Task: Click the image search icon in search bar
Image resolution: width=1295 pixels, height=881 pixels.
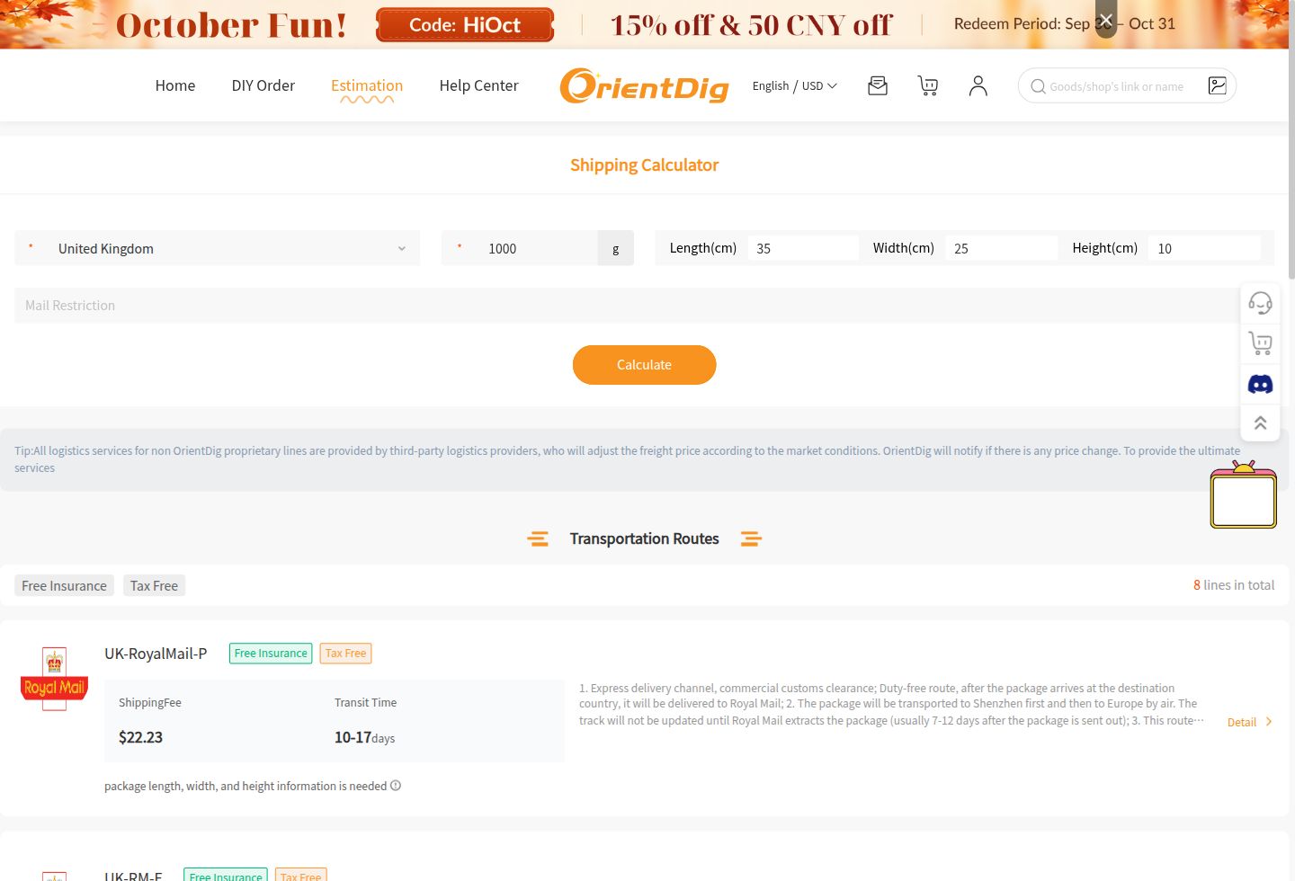Action: tap(1218, 86)
